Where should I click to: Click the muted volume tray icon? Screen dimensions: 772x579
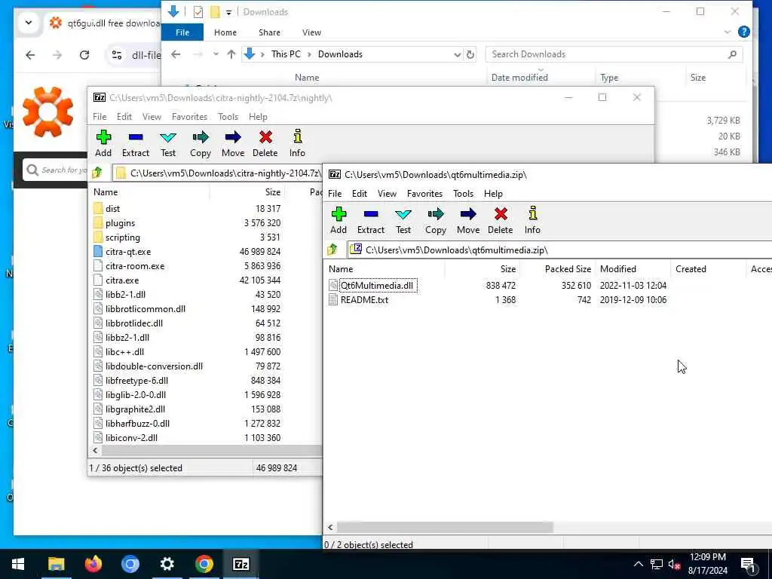pos(674,564)
